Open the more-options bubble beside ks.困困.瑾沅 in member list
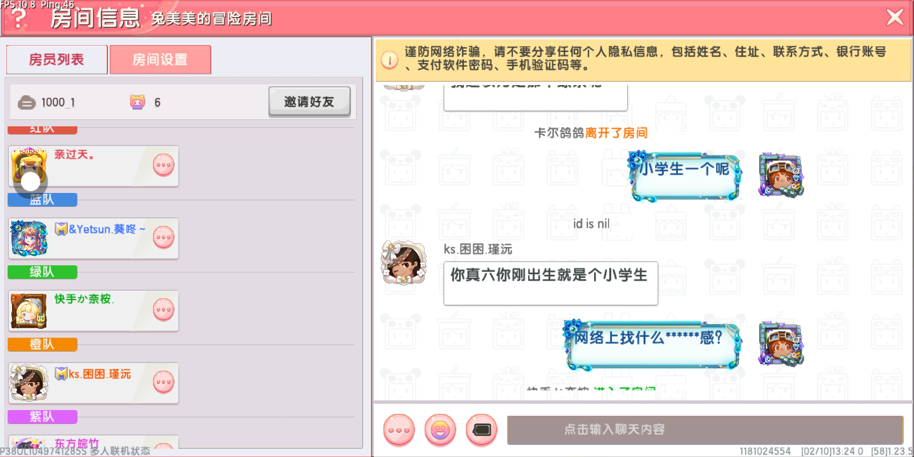Image resolution: width=914 pixels, height=457 pixels. pos(164,382)
